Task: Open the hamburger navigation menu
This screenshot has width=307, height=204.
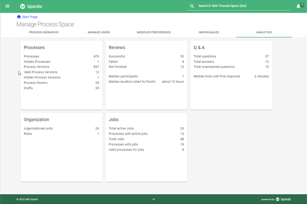Action: coord(7,6)
